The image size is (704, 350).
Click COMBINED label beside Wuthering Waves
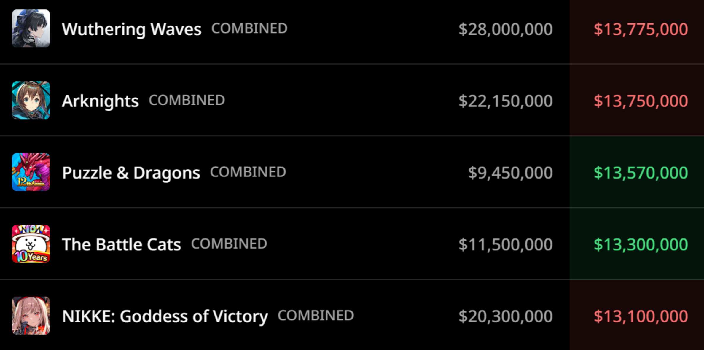tap(249, 29)
